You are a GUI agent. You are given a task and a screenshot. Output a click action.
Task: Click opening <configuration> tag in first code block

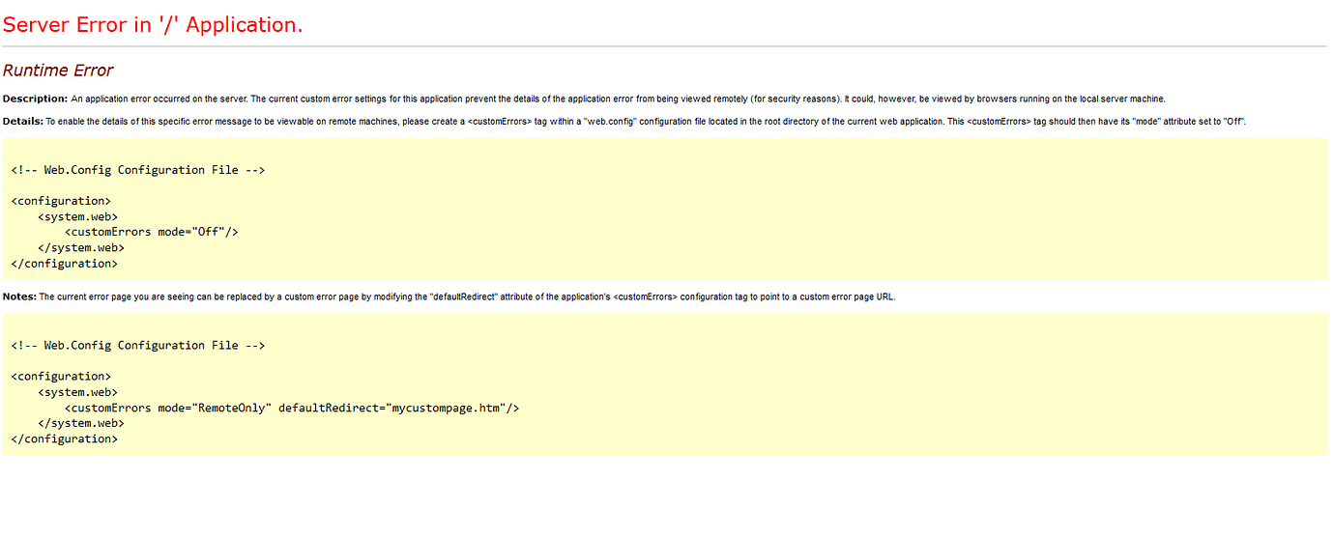[x=61, y=201]
